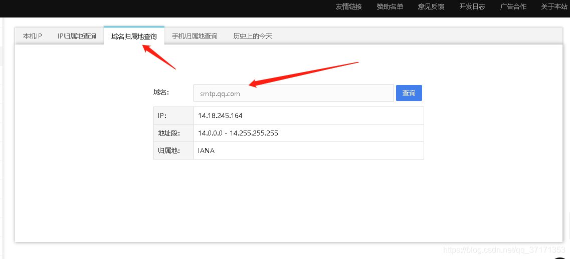
Task: Click the 地址段: row header cell
Action: coord(168,133)
